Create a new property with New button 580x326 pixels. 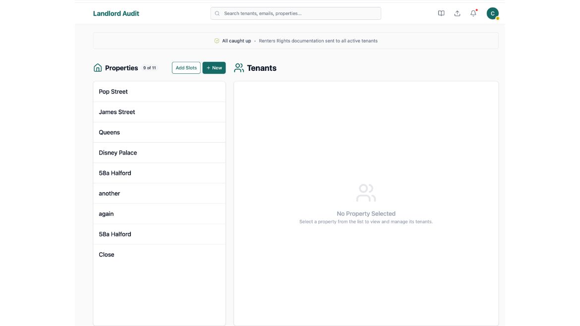point(214,68)
